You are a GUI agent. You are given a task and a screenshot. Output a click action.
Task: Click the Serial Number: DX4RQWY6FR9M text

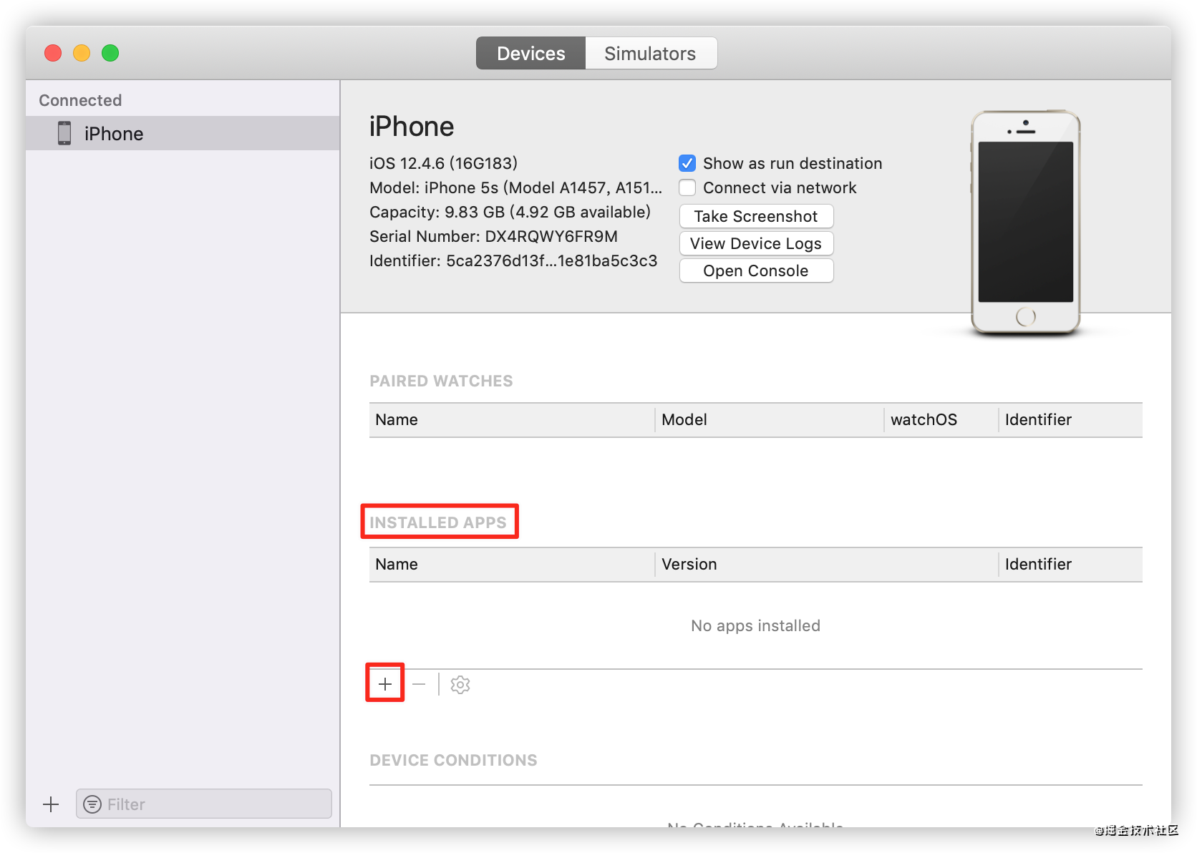[x=493, y=236]
